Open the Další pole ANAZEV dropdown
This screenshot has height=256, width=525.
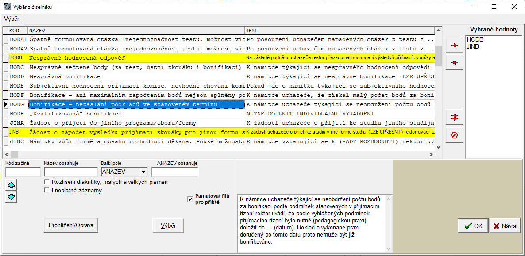[143, 172]
